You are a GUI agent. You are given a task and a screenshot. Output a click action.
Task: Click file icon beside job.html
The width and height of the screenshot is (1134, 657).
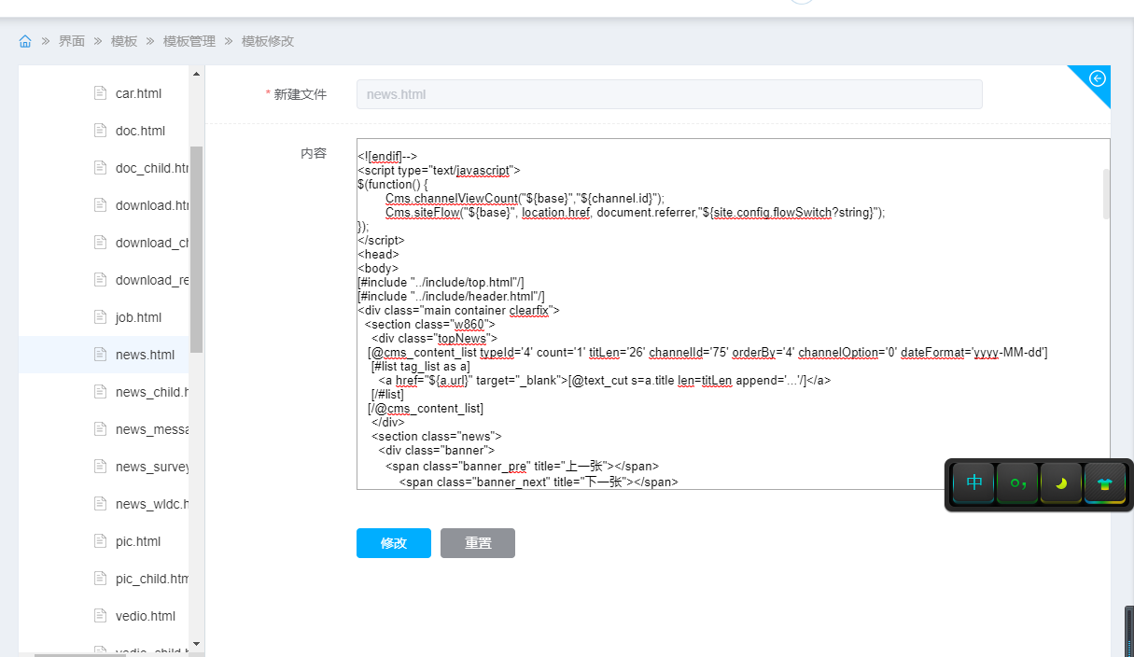click(100, 317)
